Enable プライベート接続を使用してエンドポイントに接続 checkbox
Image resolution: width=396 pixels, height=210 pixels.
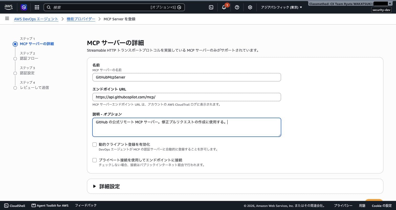[95, 160]
